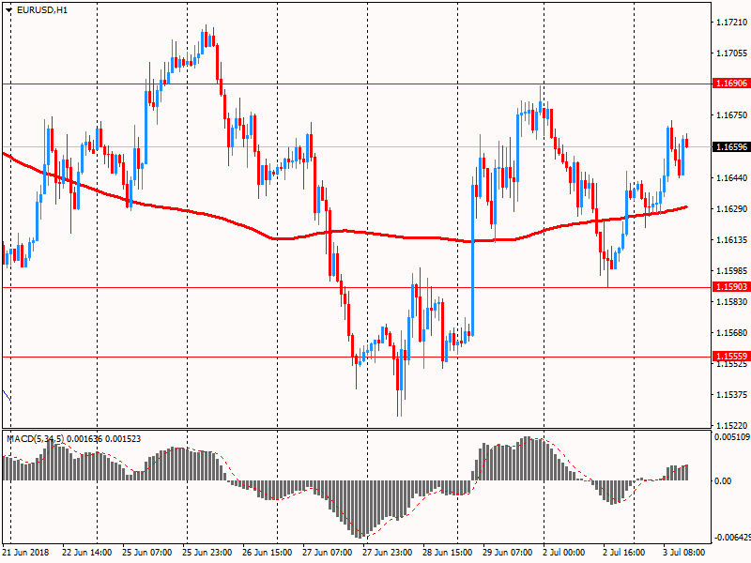Image resolution: width=751 pixels, height=563 pixels.
Task: Click the 1.17210 price scale value
Action: pyautogui.click(x=732, y=23)
